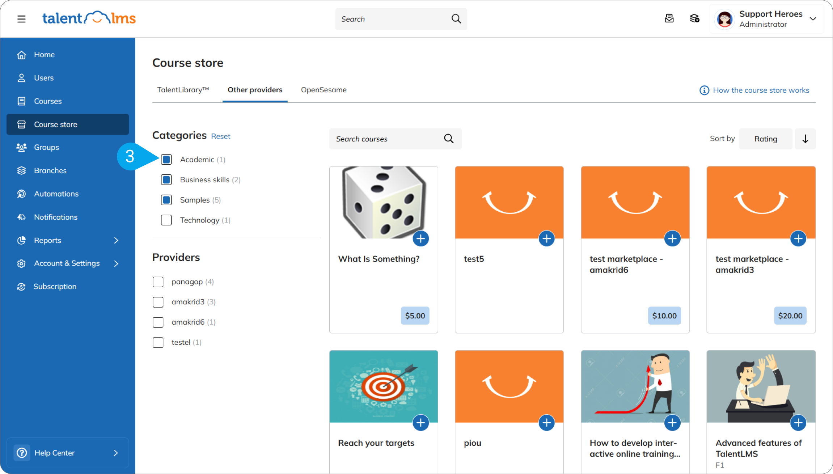The image size is (833, 474).
Task: Open the Reach your targets thumbnail
Action: (384, 386)
